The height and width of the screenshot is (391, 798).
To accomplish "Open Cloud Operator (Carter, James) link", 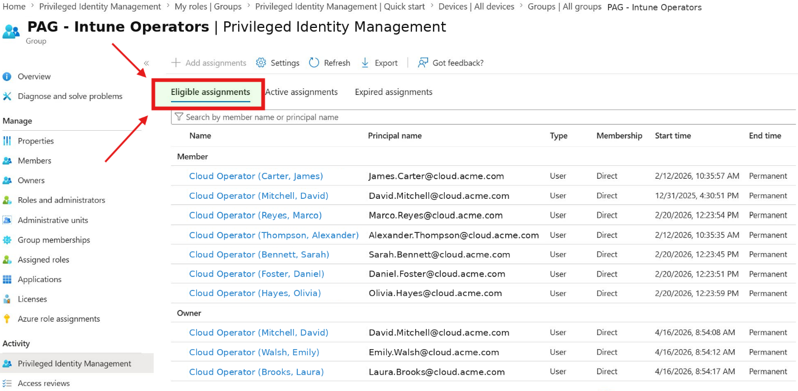I will [x=256, y=176].
